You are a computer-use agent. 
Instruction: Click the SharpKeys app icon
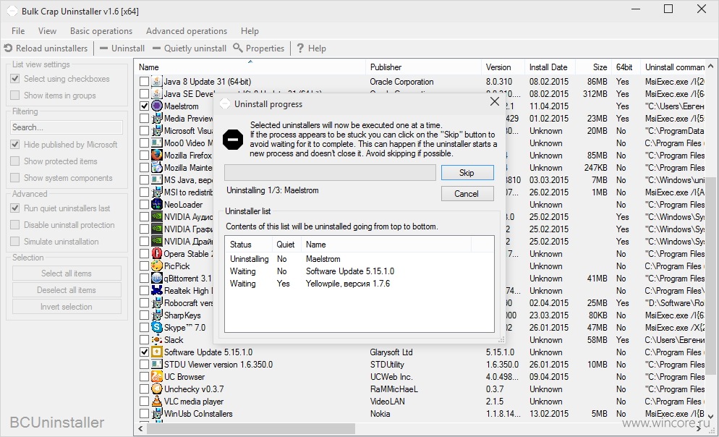coord(157,315)
